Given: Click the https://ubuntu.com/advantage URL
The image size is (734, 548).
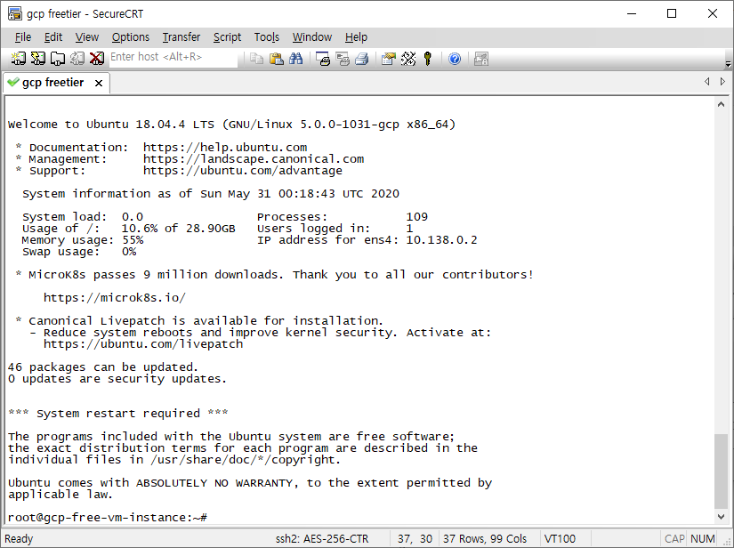Looking at the screenshot, I should pyautogui.click(x=243, y=171).
